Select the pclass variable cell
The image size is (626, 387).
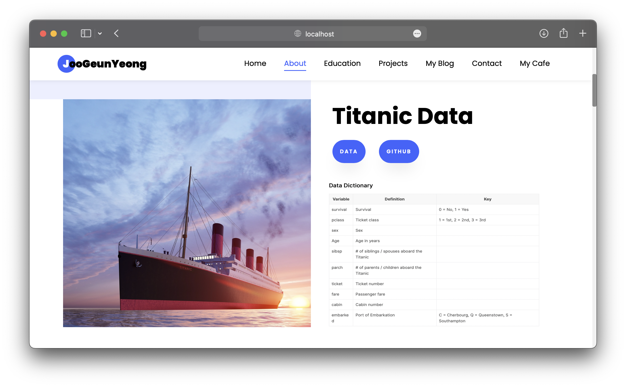[341, 220]
